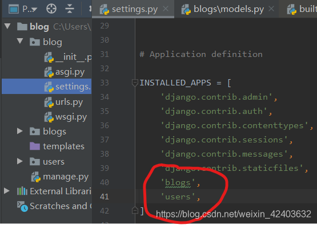Click the '# Application definition' comment
This screenshot has height=225, width=317.
tap(201, 54)
